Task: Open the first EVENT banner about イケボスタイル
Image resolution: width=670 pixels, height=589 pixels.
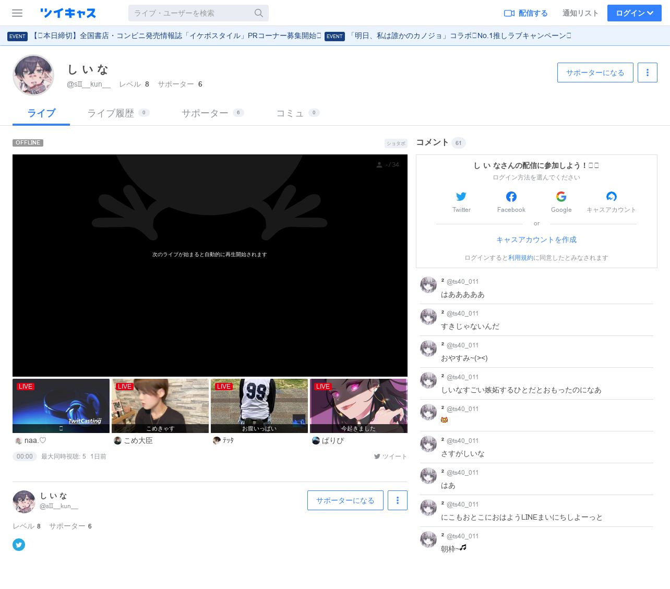Action: [x=164, y=36]
